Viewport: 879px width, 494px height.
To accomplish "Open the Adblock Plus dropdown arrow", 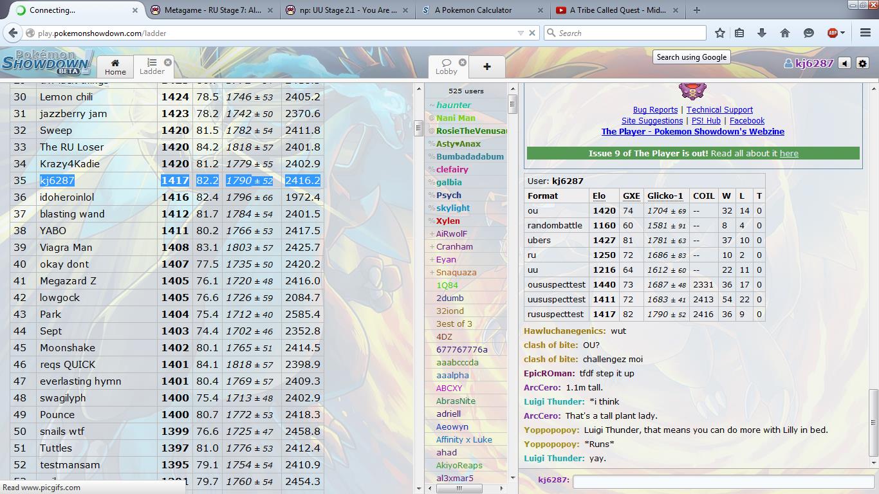I will click(x=843, y=33).
